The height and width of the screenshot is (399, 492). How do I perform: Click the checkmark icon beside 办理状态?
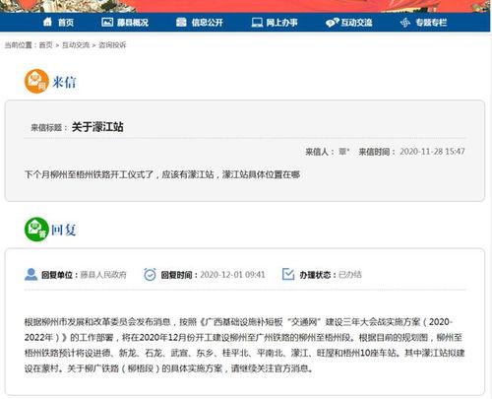click(288, 274)
